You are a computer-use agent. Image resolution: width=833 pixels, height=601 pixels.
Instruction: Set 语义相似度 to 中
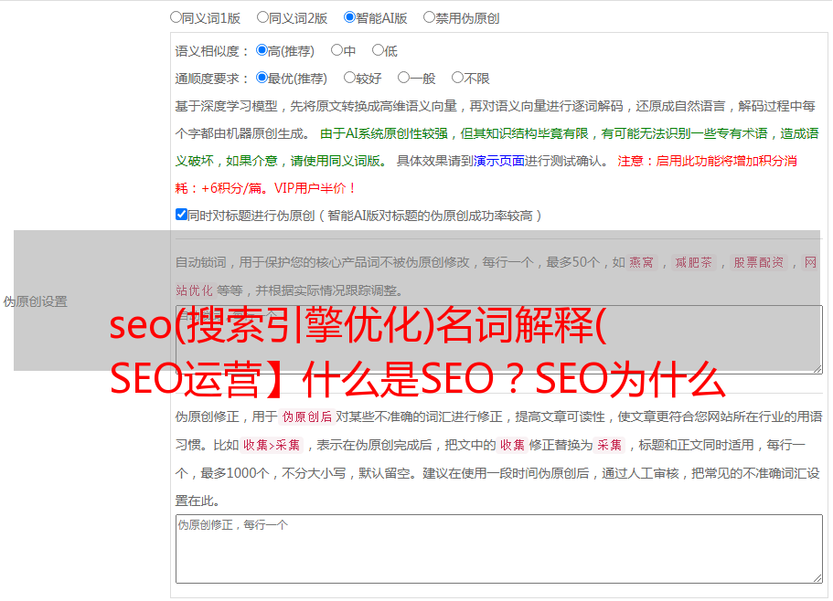click(336, 50)
